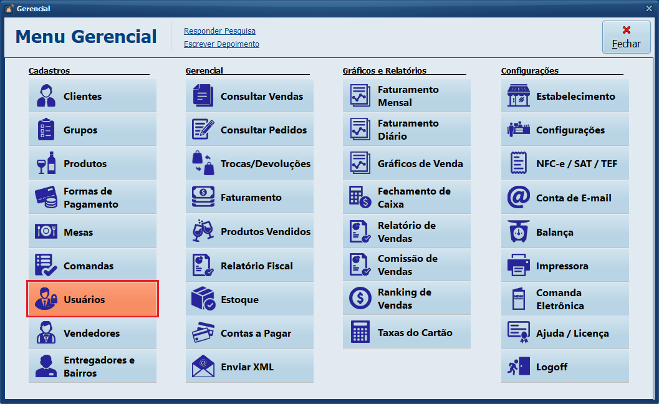Open the Estoque module
The height and width of the screenshot is (404, 659).
pyautogui.click(x=249, y=299)
